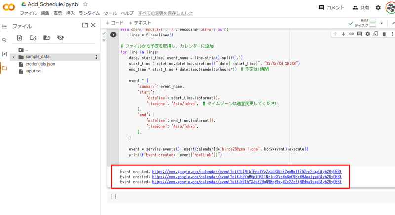The width and height of the screenshot is (395, 215).
Task: Delete the cell trash icon
Action: coord(384,34)
